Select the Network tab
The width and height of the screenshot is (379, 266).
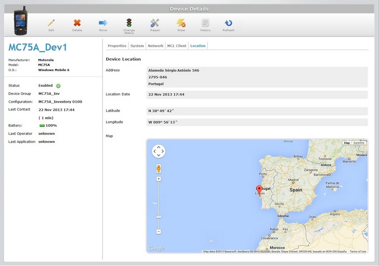155,46
